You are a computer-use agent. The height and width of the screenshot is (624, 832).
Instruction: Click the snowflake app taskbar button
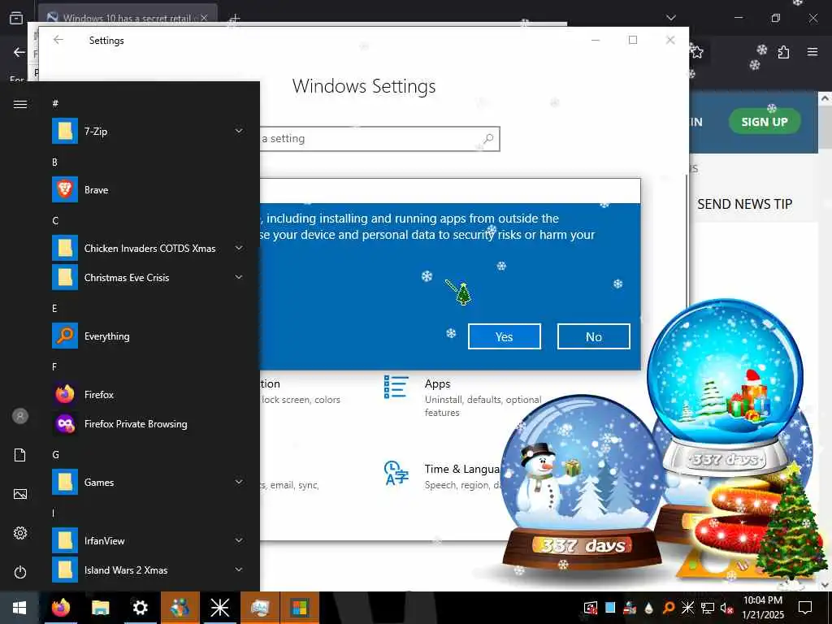tap(219, 608)
